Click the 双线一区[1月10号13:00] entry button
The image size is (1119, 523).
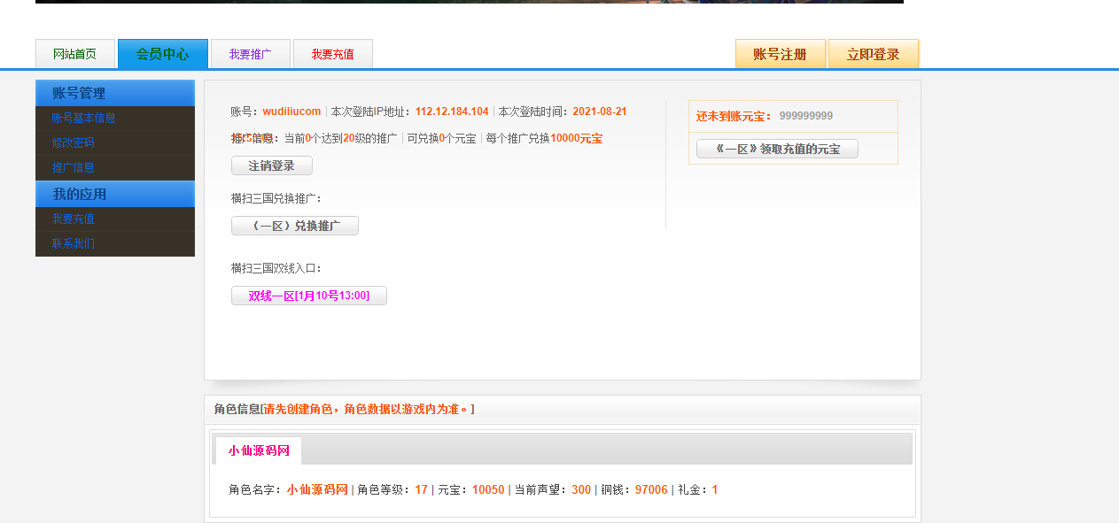[x=309, y=296]
